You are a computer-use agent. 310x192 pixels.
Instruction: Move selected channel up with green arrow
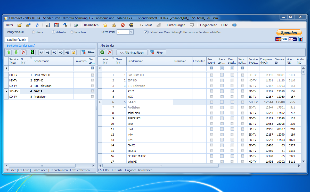coord(9,52)
